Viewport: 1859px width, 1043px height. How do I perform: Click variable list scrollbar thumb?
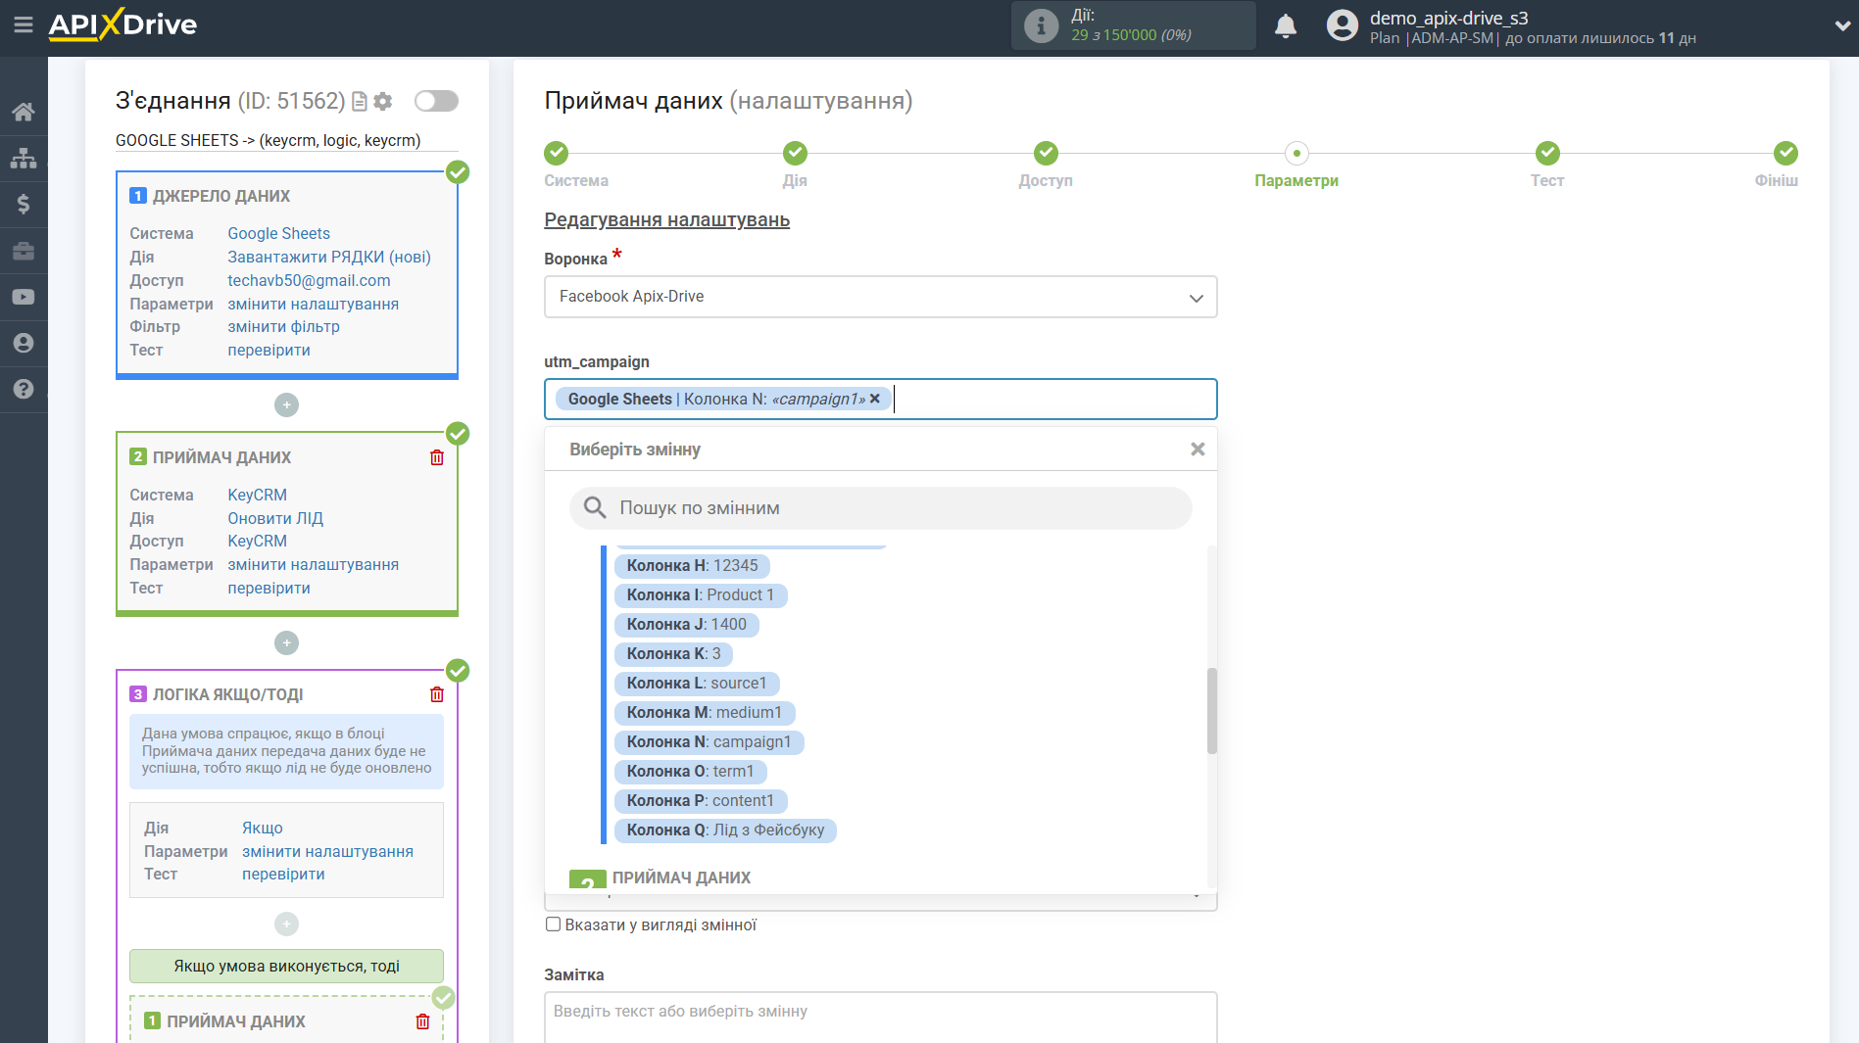pyautogui.click(x=1211, y=711)
